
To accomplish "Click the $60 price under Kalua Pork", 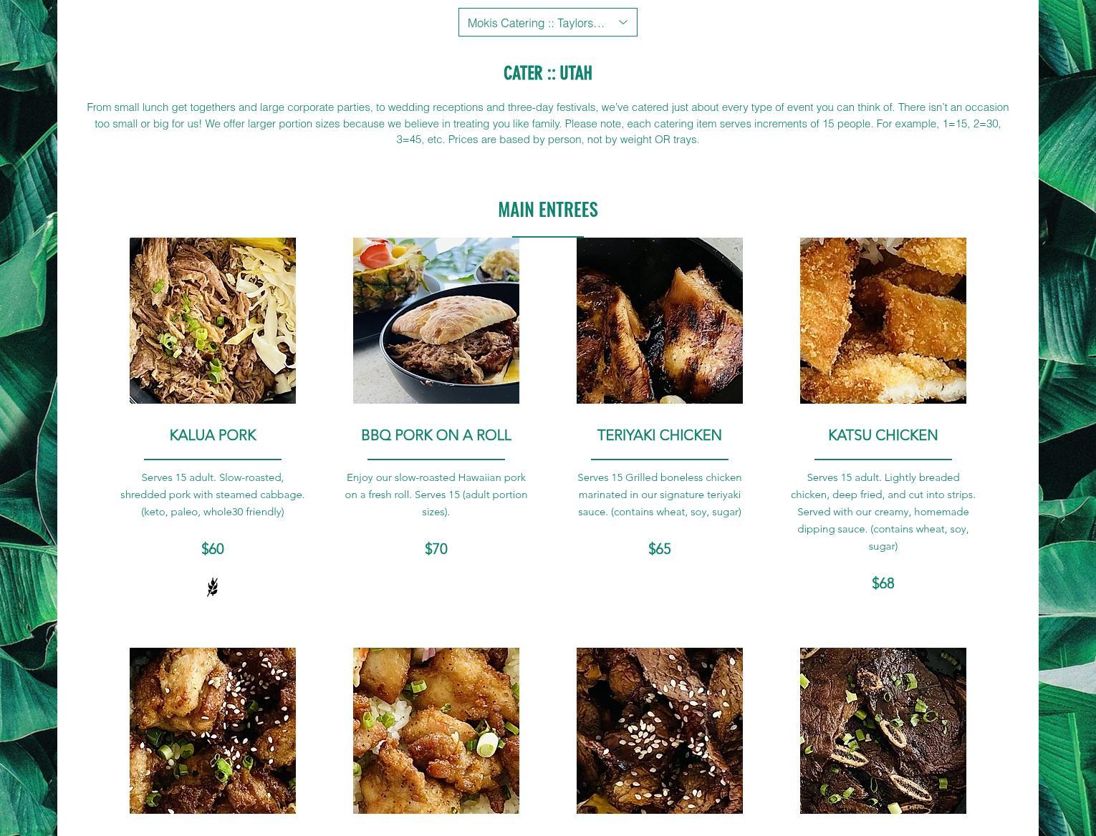I will 213,549.
